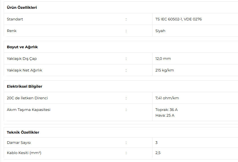238x162 pixels.
Task: Click the Yaklaşık Dış Çap label
Action: 22,59
